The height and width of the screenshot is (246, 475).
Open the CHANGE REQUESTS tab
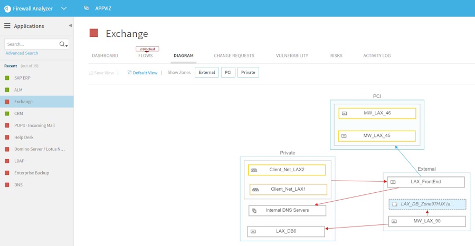(234, 56)
